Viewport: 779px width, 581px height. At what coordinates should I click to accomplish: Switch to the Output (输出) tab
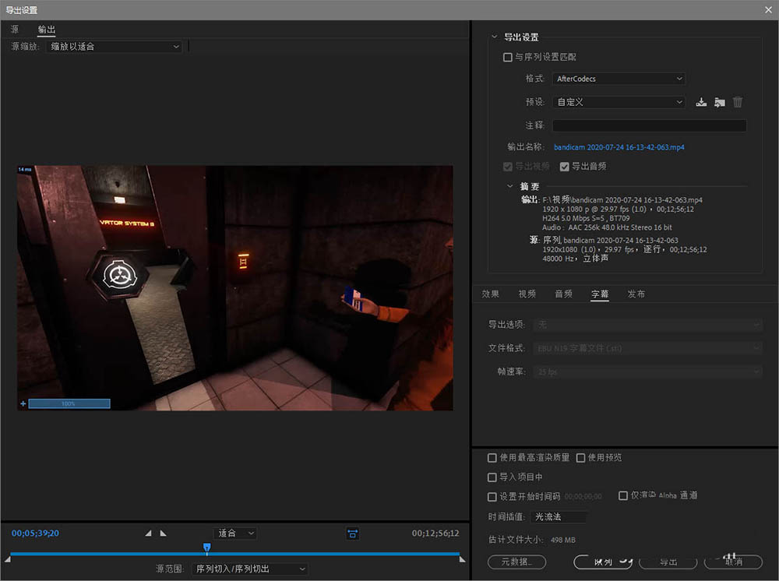click(47, 30)
